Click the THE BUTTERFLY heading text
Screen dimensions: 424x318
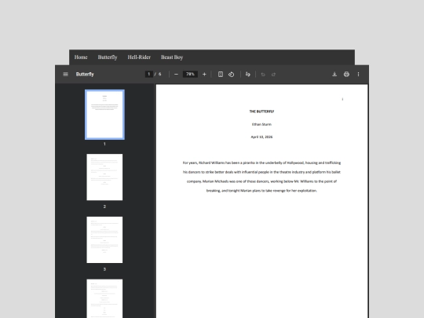coord(261,111)
